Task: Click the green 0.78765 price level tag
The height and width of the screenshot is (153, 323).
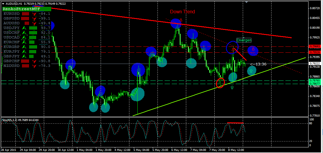Action: (x=314, y=80)
